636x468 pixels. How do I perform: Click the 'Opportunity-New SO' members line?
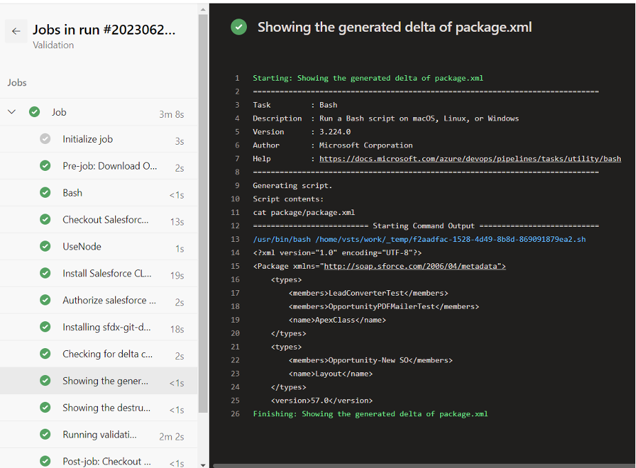point(370,360)
